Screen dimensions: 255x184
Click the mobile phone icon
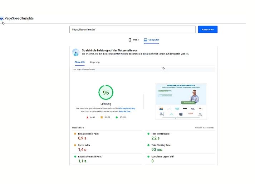pyautogui.click(x=130, y=40)
